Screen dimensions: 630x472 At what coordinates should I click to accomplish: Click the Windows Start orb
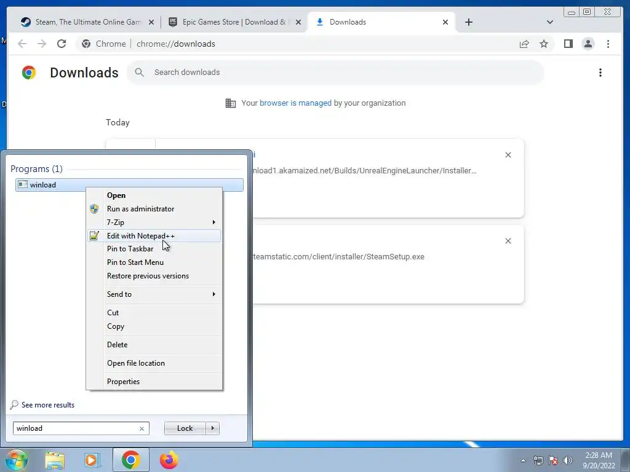pyautogui.click(x=16, y=460)
